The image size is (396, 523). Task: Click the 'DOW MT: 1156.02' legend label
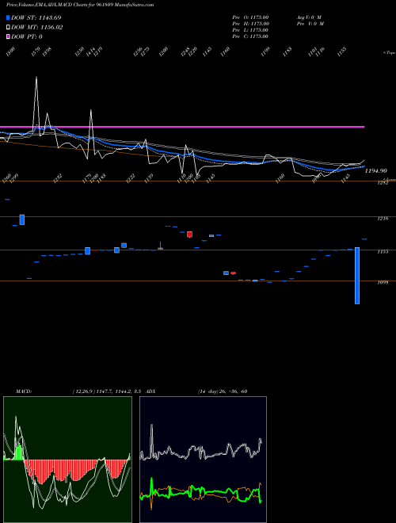coord(37,28)
